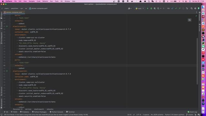The height and width of the screenshot is (116, 206).
Task: Open the Navigate menu
Action: coord(32,1)
